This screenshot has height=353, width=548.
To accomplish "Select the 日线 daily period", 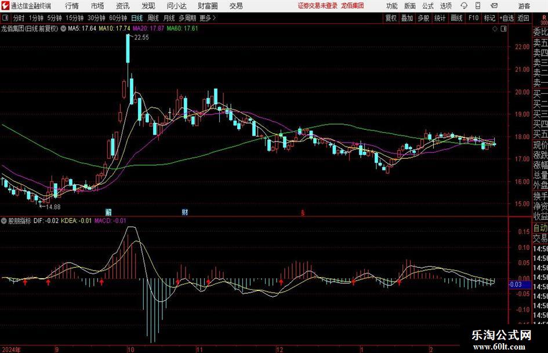I will [x=137, y=18].
